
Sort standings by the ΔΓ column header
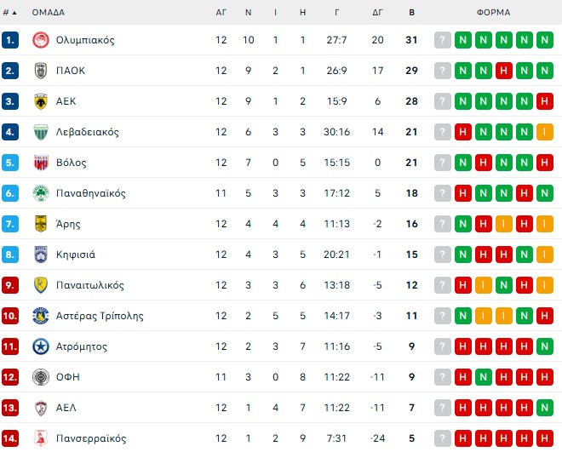[377, 13]
